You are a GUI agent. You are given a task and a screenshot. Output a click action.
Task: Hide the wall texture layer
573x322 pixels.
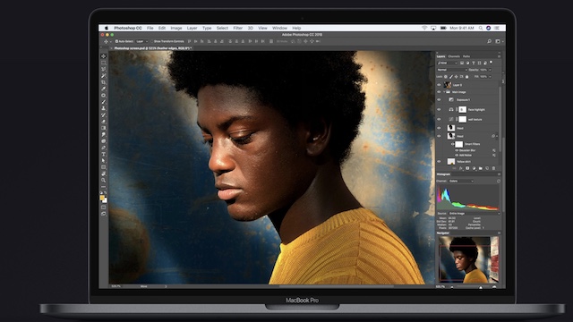tap(439, 119)
